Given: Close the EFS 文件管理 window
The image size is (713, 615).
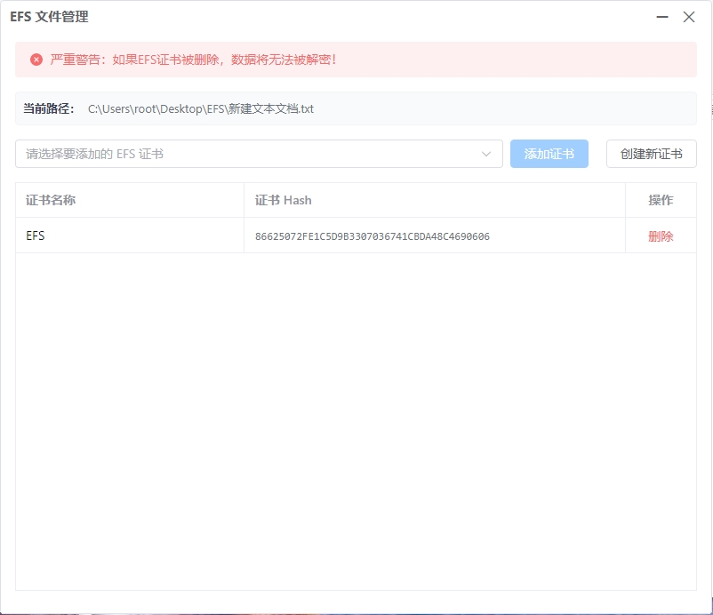Looking at the screenshot, I should coord(689,17).
